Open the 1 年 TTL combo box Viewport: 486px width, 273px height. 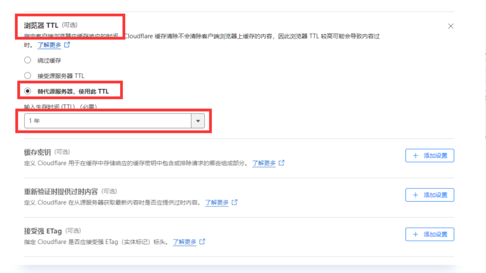(114, 121)
